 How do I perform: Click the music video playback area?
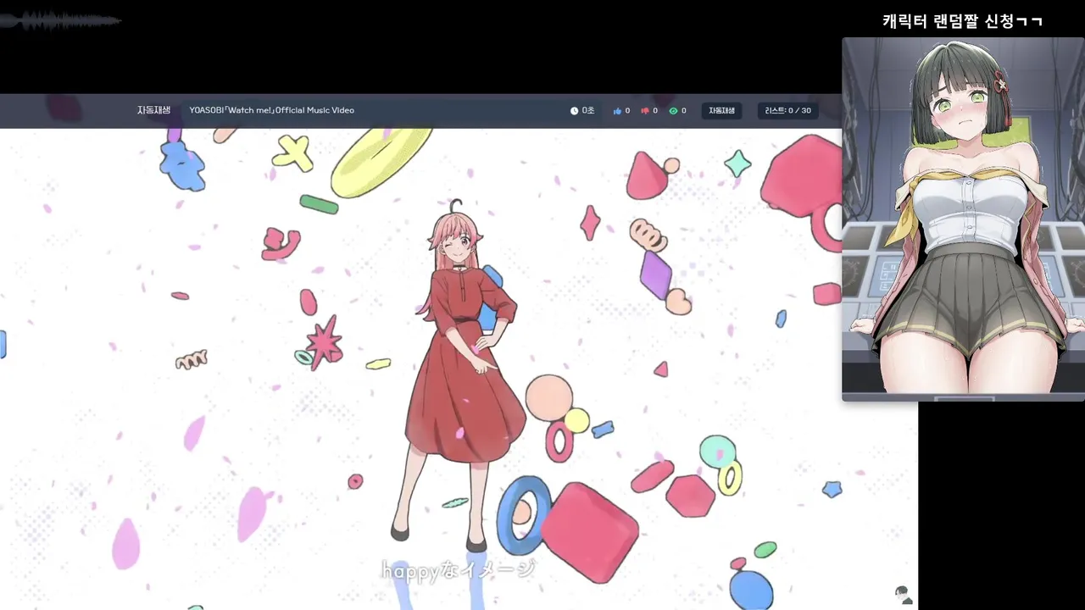(x=458, y=369)
